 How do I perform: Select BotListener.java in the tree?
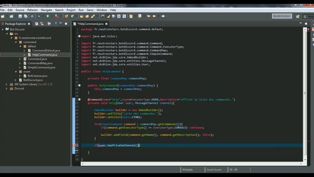coord(37,76)
